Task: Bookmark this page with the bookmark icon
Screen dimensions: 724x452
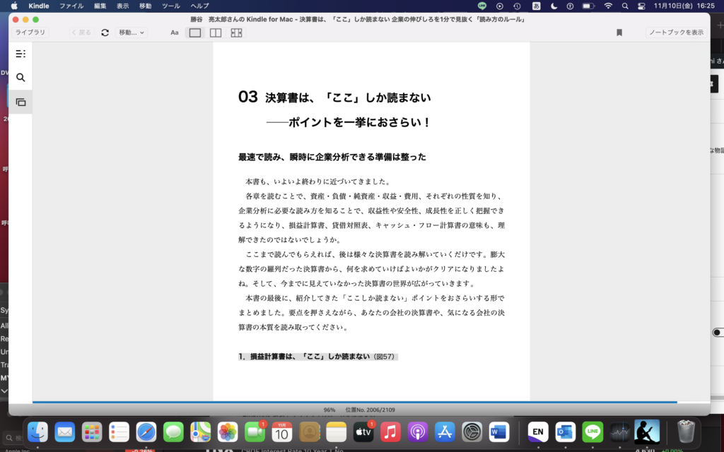Action: (x=619, y=32)
